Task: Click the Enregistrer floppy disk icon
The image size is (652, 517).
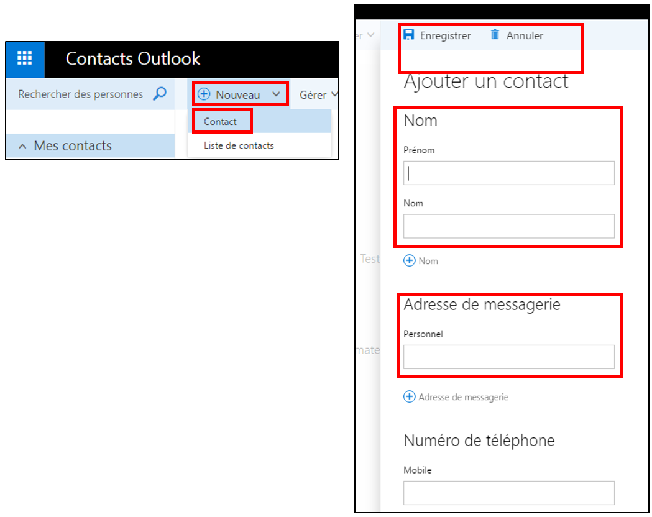Action: pos(409,35)
